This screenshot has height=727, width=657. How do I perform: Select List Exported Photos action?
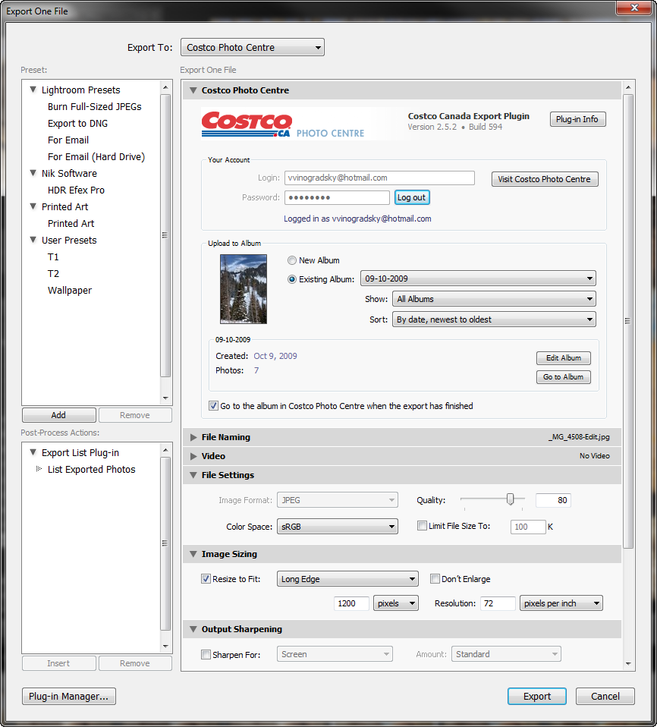[x=91, y=469]
